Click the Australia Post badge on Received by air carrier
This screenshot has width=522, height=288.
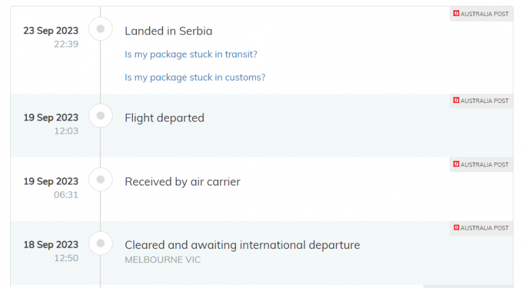click(481, 164)
